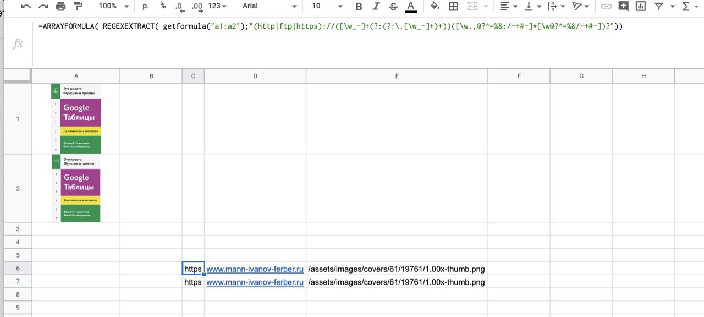
Task: Select row 1 header
Action: [x=18, y=119]
